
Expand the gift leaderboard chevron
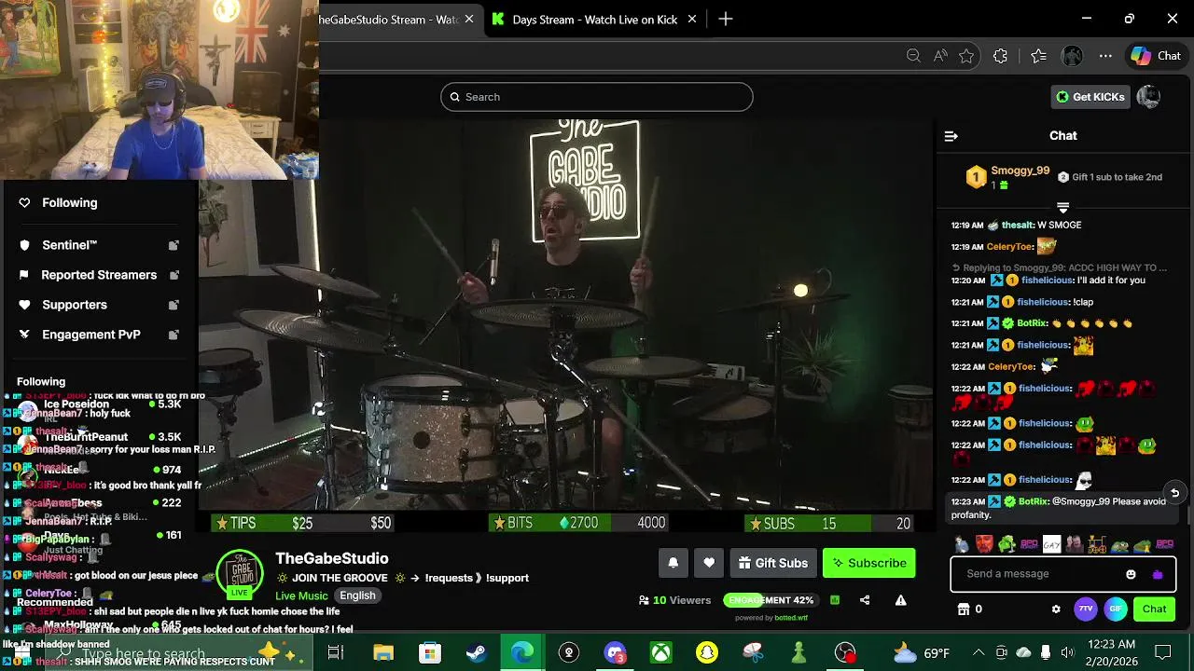point(1062,207)
